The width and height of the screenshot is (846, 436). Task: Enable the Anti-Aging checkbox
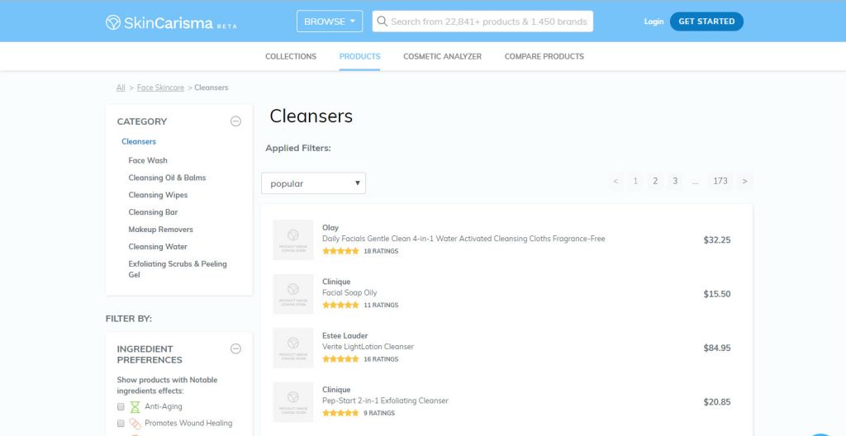coord(121,407)
